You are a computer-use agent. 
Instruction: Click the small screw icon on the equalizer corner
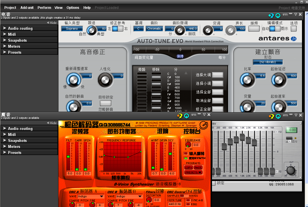(301, 123)
